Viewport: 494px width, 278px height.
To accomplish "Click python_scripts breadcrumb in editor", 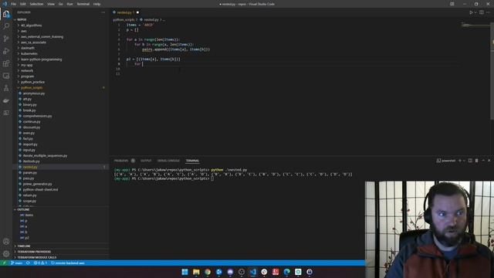I will 123,19.
